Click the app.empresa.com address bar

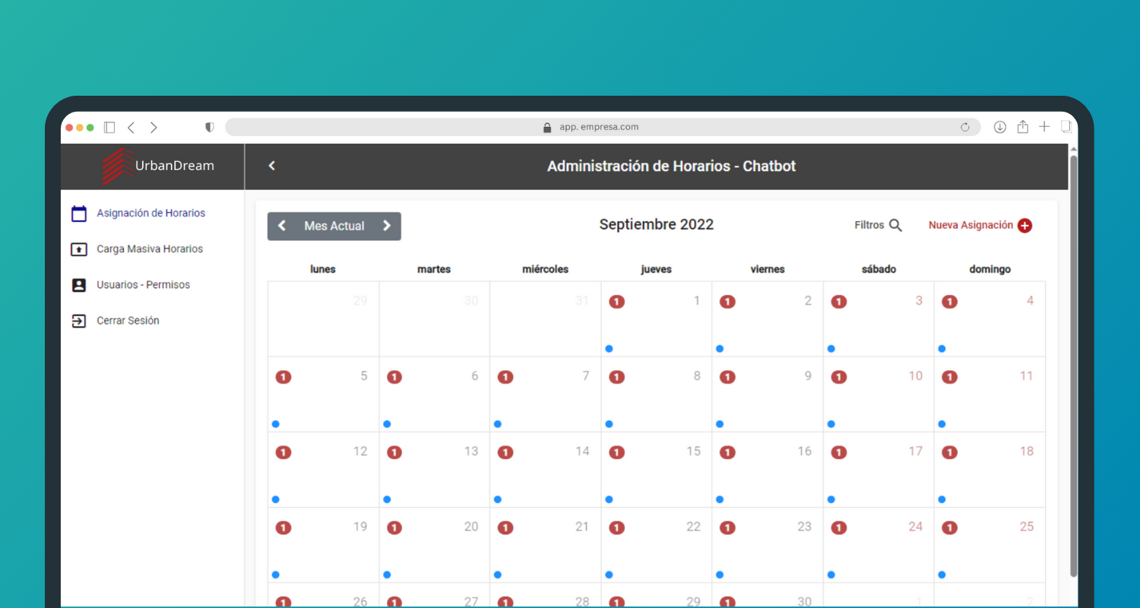click(x=599, y=127)
